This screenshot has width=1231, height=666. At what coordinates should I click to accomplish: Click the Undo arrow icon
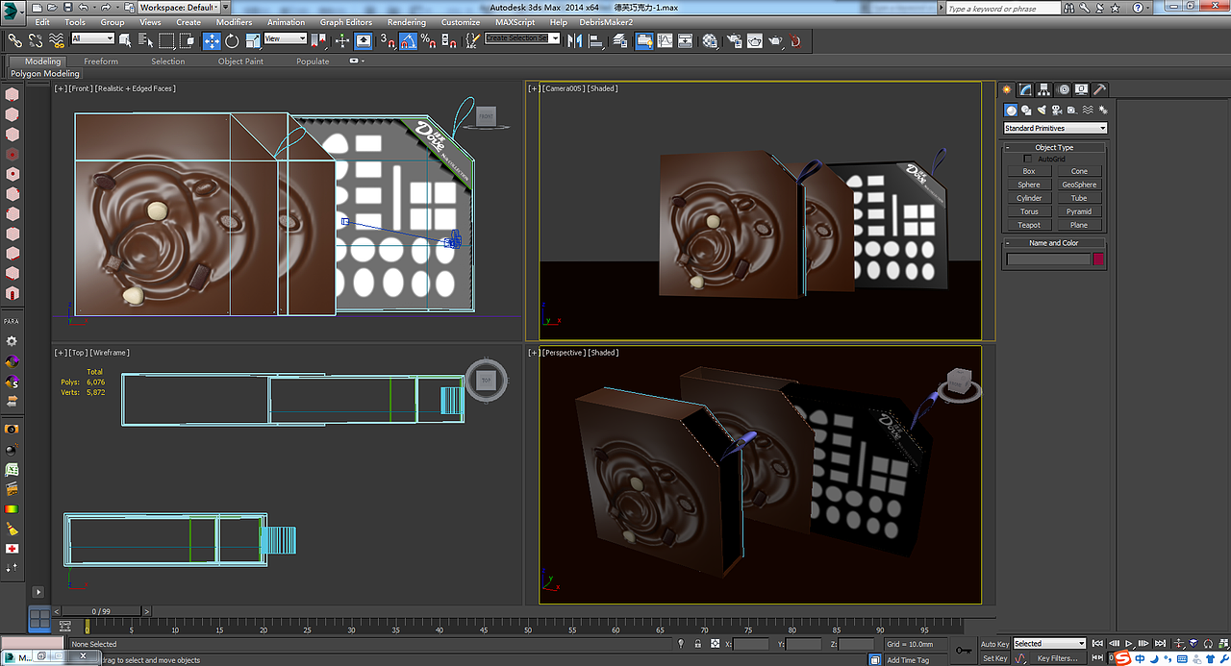[x=83, y=7]
